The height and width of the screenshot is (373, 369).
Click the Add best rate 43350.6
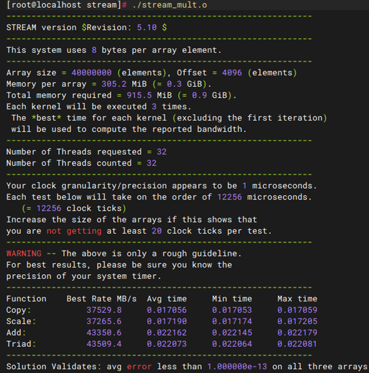[x=104, y=332]
